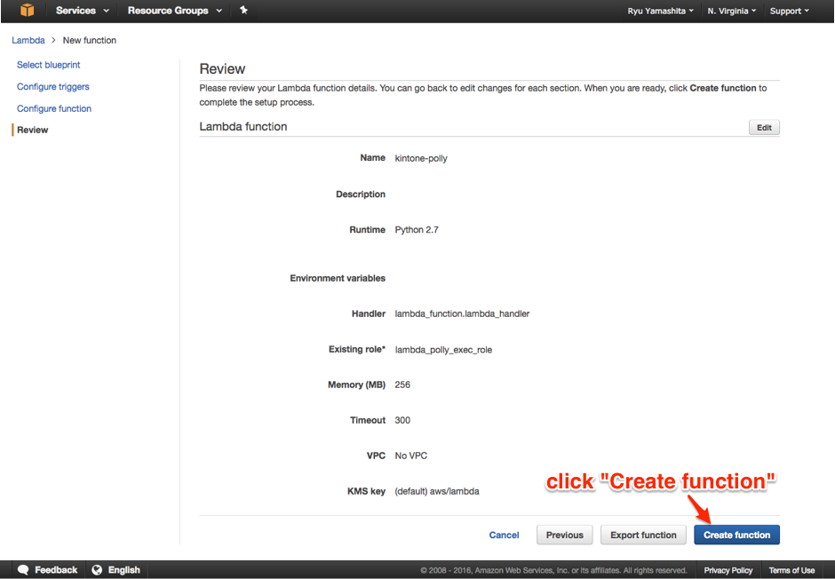
Task: Click the 'Review' page heading
Action: pos(222,68)
